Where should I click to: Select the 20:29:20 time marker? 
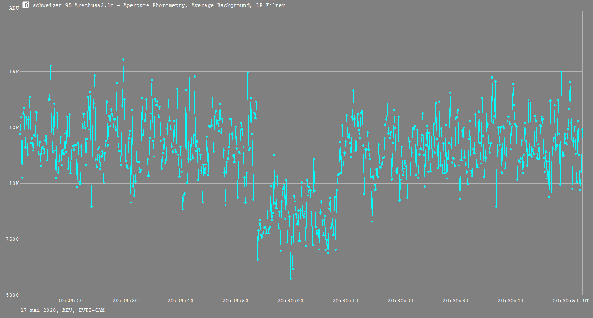click(x=70, y=301)
